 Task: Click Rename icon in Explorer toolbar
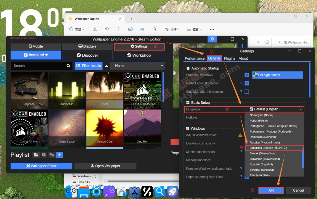131,29
